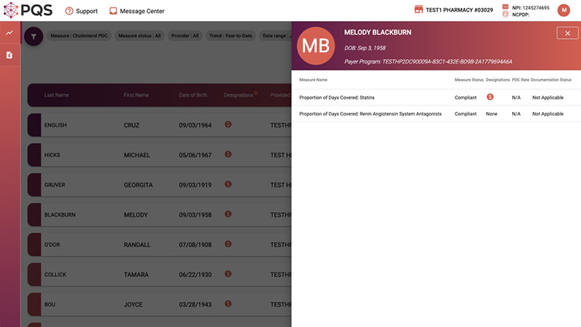
Task: Open patient BLACKBURN in list
Action: [159, 214]
